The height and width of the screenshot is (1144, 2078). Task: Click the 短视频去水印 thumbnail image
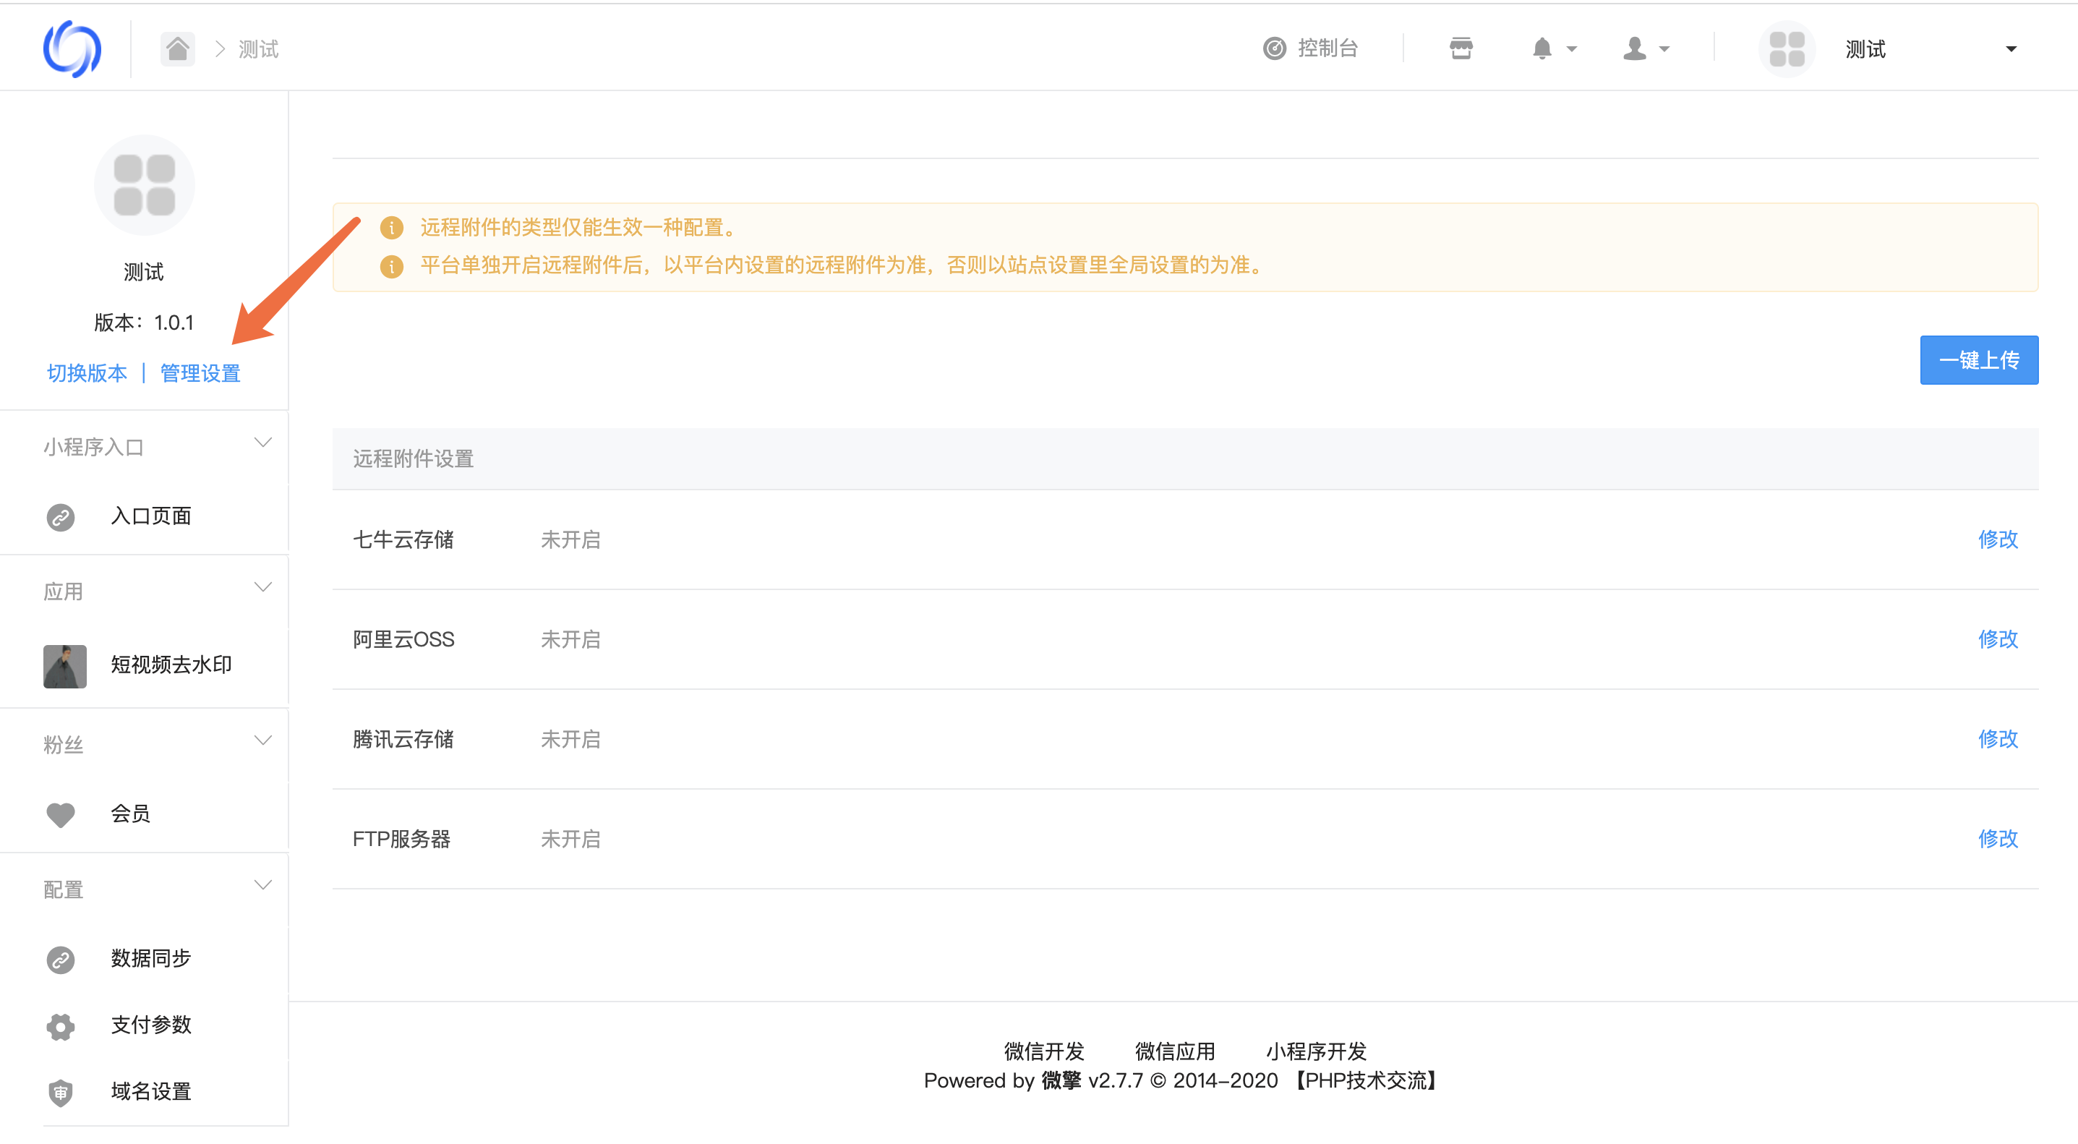point(64,665)
